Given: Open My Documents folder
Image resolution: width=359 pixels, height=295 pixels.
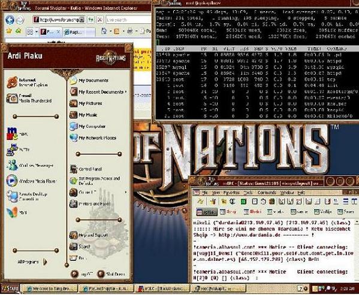Looking at the screenshot, I should pyautogui.click(x=89, y=80).
